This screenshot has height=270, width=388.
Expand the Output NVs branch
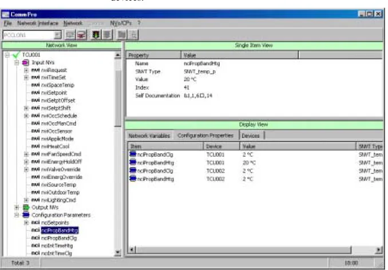click(x=17, y=207)
